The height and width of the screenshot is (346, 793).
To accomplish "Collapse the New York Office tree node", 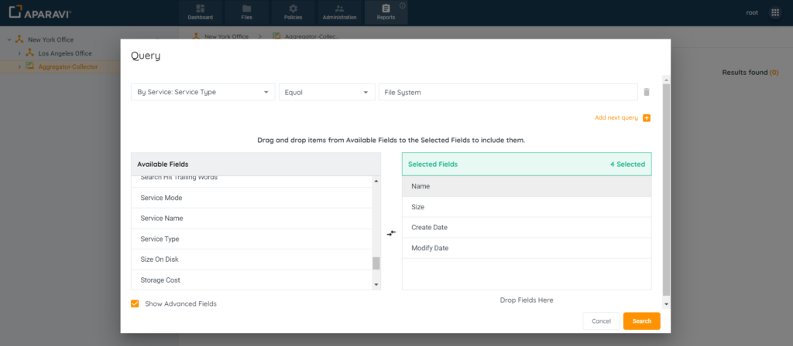I will [x=9, y=39].
